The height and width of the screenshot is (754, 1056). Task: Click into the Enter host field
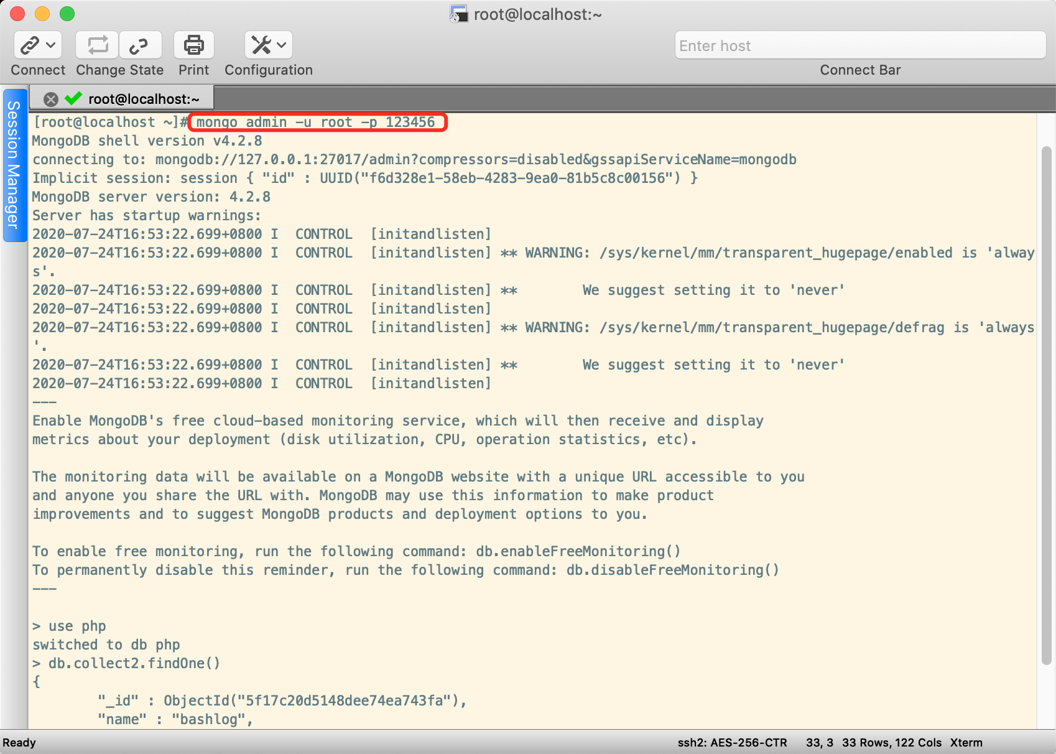[x=859, y=45]
